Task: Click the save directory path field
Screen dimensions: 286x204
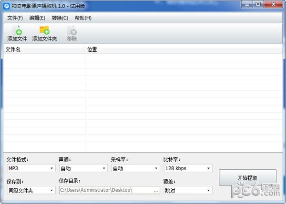Action: [x=105, y=190]
